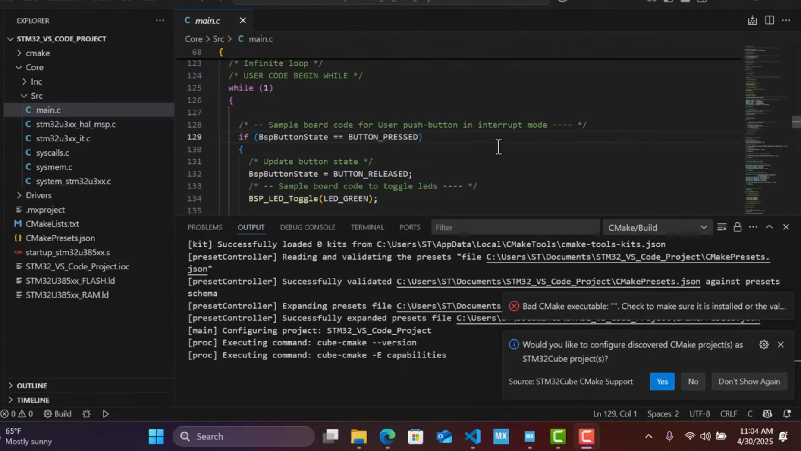Toggle output scroll lock icon
Image resolution: width=801 pixels, height=451 pixels.
click(x=738, y=227)
